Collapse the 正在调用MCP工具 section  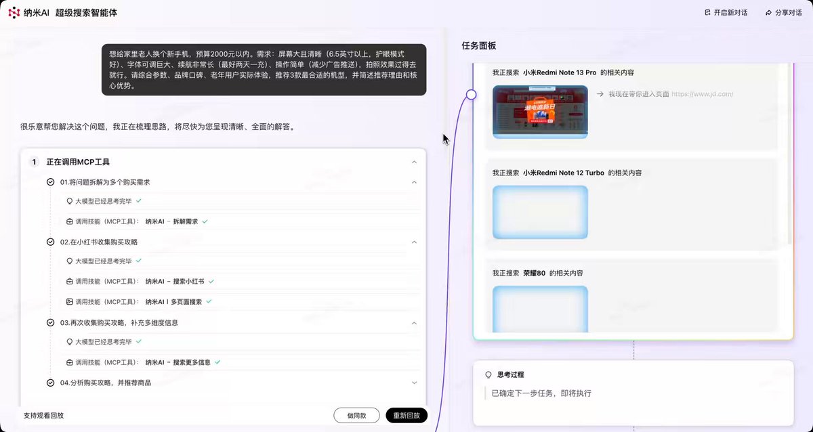414,163
